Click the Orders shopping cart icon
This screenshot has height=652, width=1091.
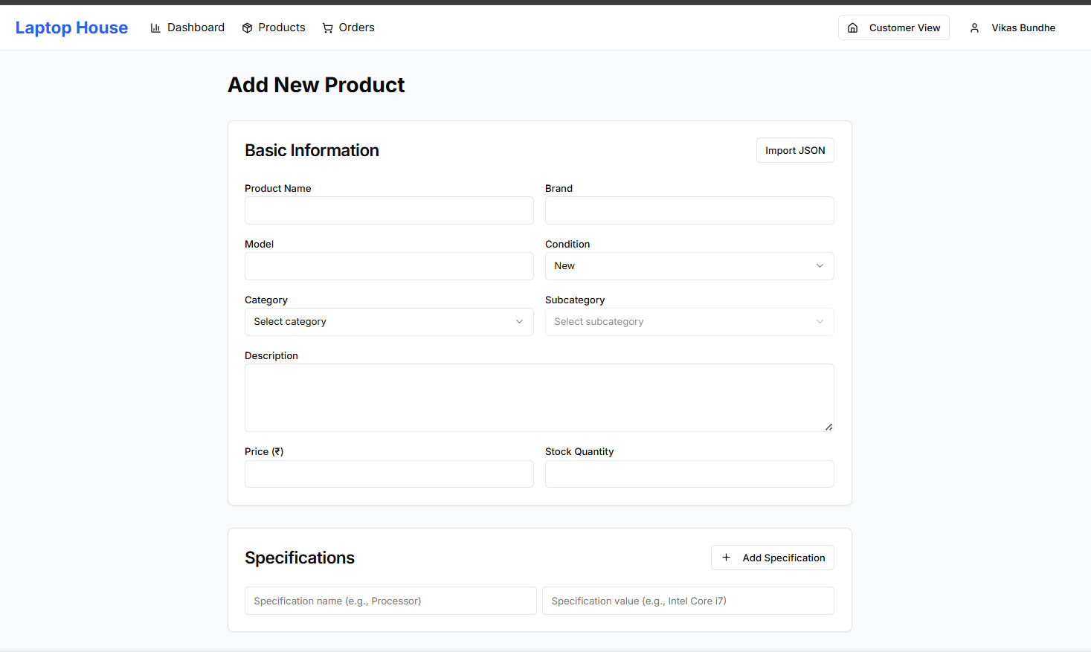point(328,27)
